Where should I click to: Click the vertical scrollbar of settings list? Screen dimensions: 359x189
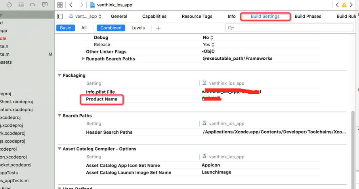pyautogui.click(x=353, y=150)
